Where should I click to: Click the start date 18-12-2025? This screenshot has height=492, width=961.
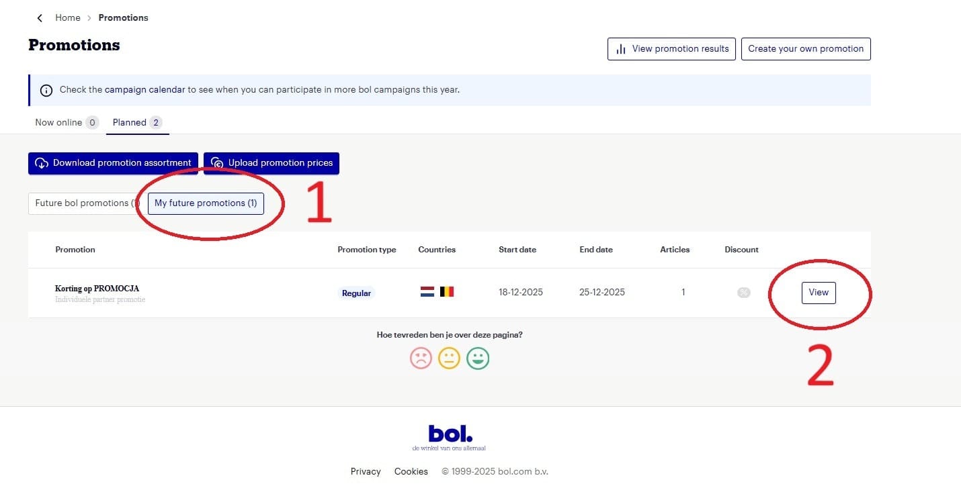[521, 292]
